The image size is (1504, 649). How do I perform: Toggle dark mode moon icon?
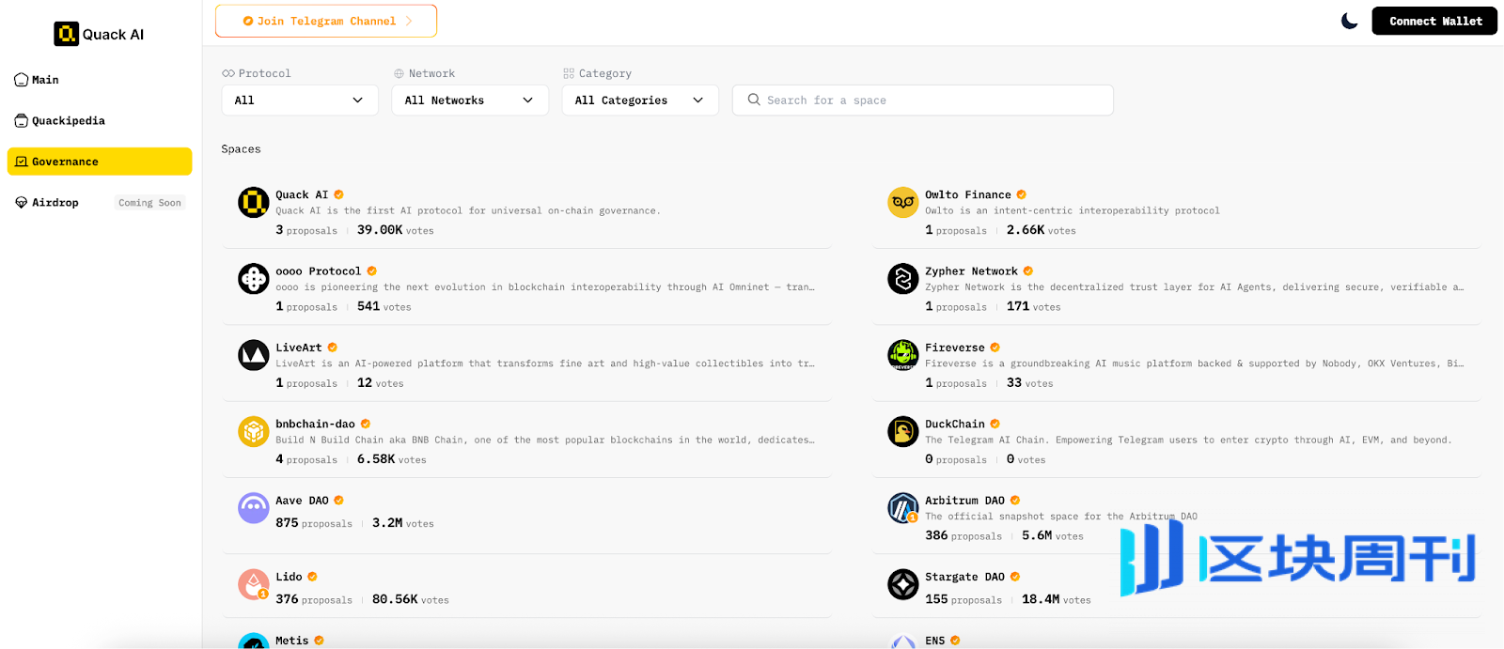[x=1349, y=21]
